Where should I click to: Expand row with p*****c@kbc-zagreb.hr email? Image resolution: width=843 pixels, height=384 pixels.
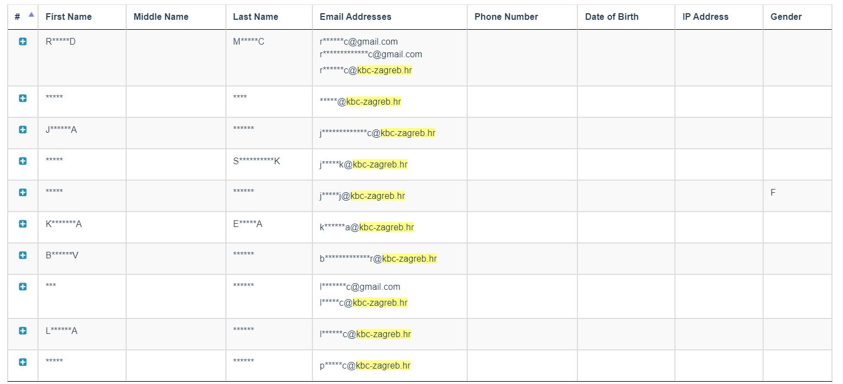point(23,362)
